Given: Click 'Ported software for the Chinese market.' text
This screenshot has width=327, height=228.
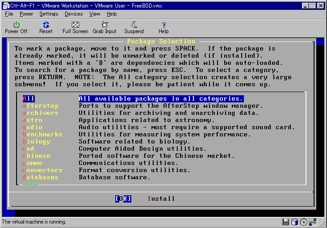Looking at the screenshot, I should 157,156.
